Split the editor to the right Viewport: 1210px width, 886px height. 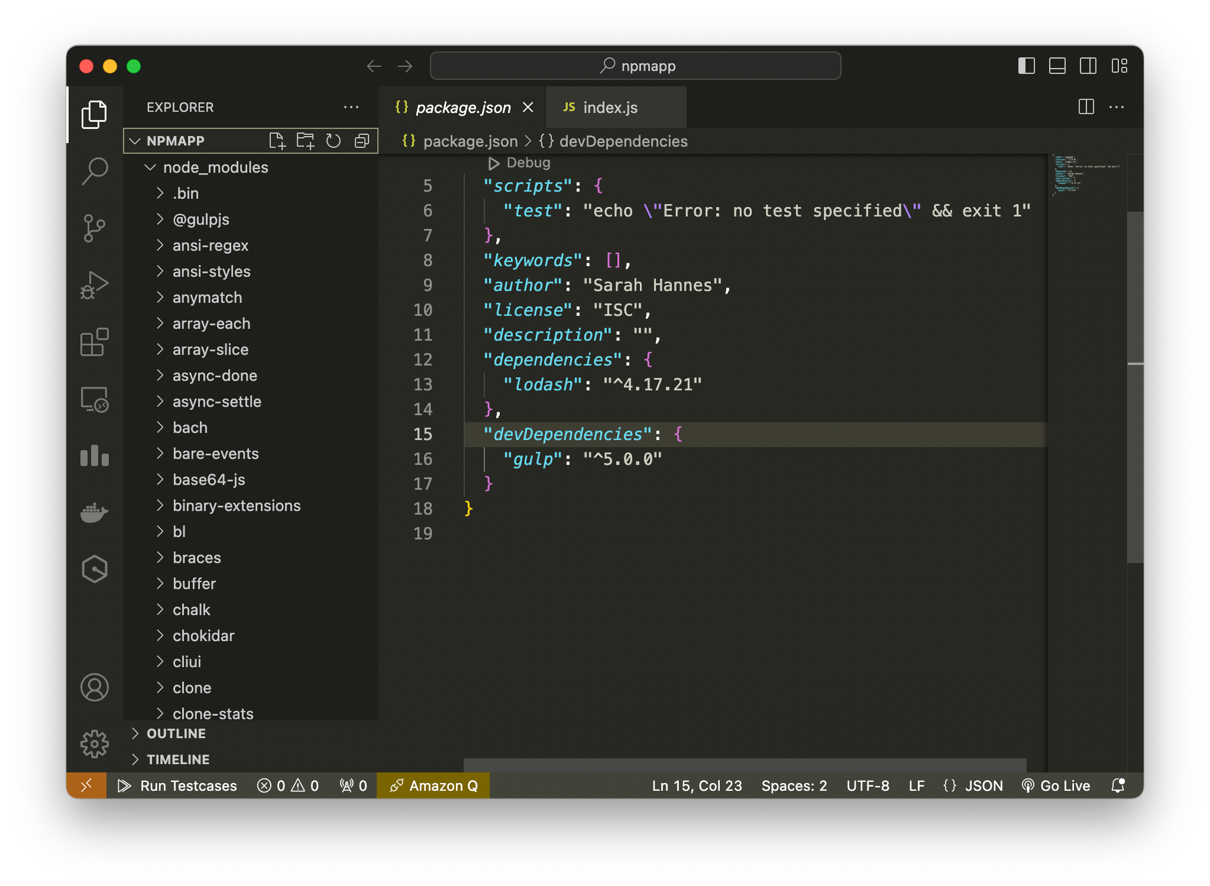pyautogui.click(x=1086, y=107)
